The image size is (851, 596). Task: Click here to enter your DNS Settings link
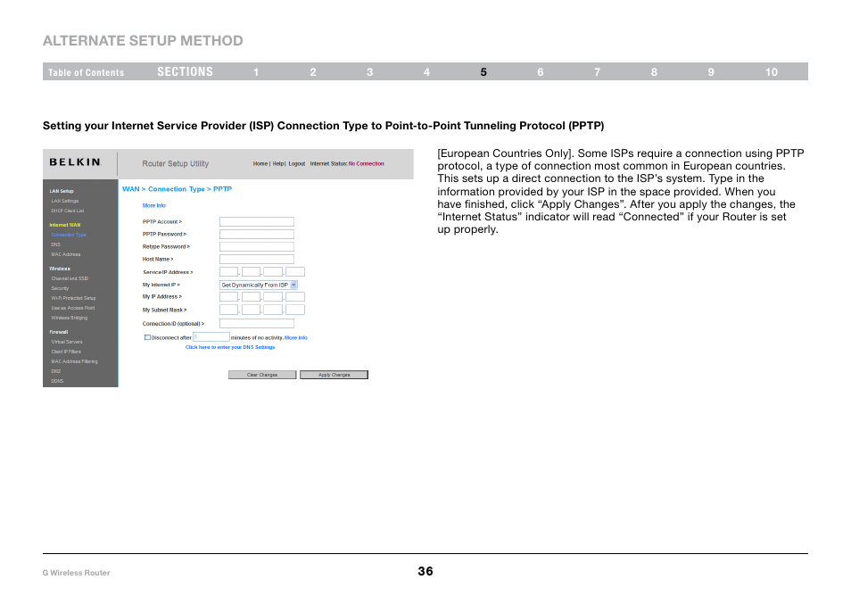[x=230, y=347]
